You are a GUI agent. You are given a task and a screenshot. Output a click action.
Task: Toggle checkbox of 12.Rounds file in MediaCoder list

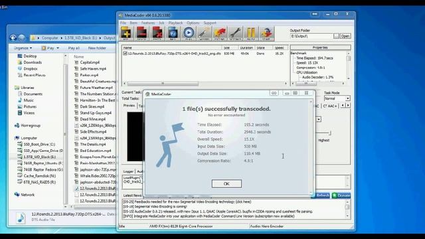coord(125,54)
